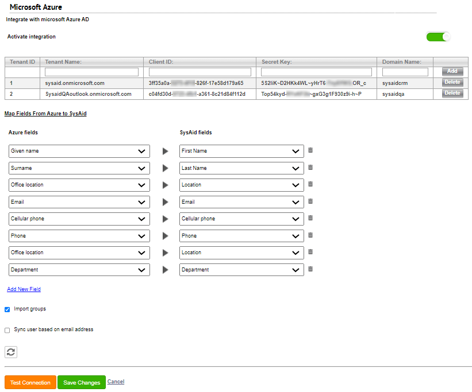The width and height of the screenshot is (472, 392).
Task: Click the Tenant ID column header
Action: click(x=22, y=62)
